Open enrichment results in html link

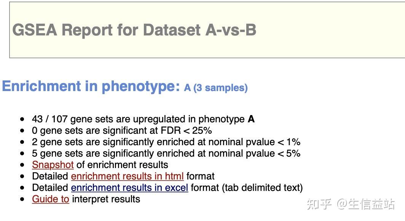coord(127,176)
